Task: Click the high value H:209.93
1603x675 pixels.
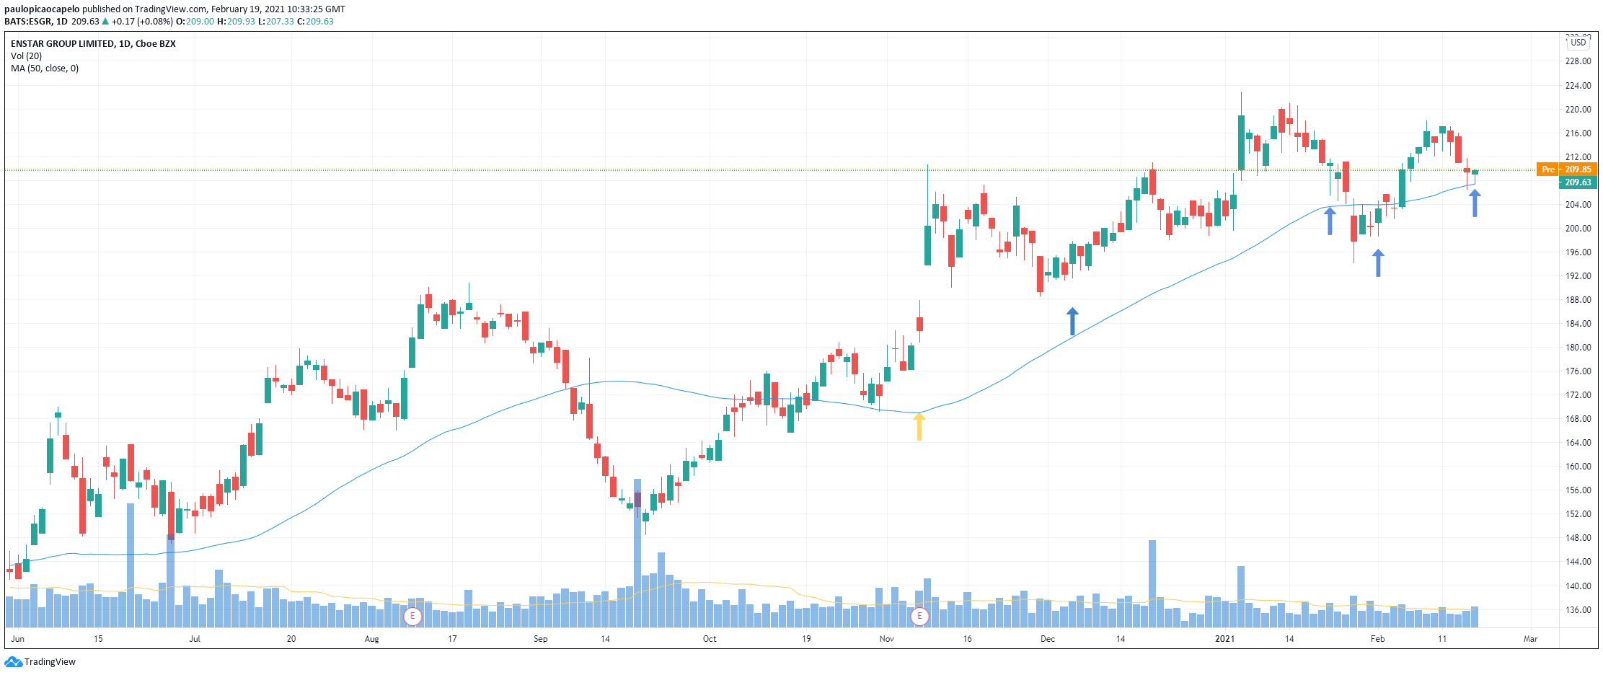Action: [237, 22]
